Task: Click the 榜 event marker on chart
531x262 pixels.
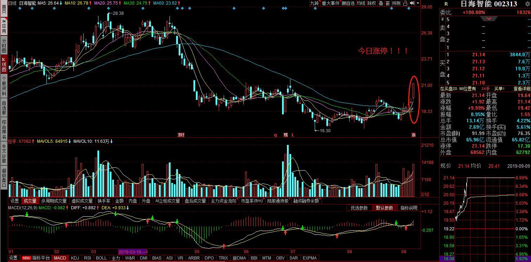Action: (286, 135)
